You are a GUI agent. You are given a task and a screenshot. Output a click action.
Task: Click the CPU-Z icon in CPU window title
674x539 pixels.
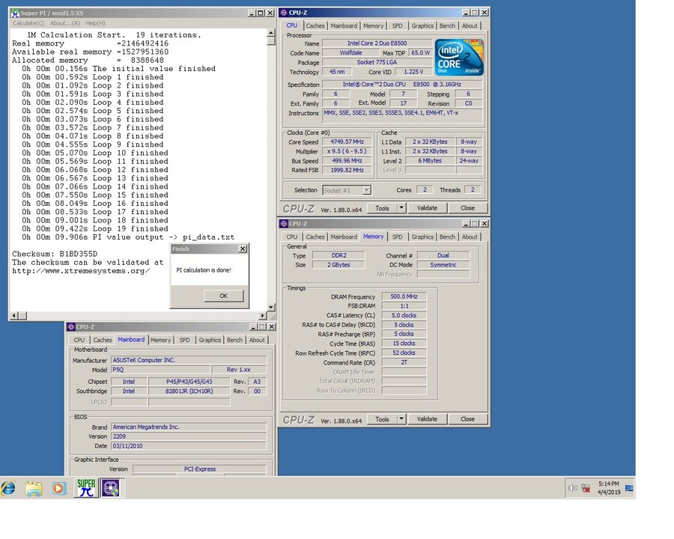tap(284, 13)
